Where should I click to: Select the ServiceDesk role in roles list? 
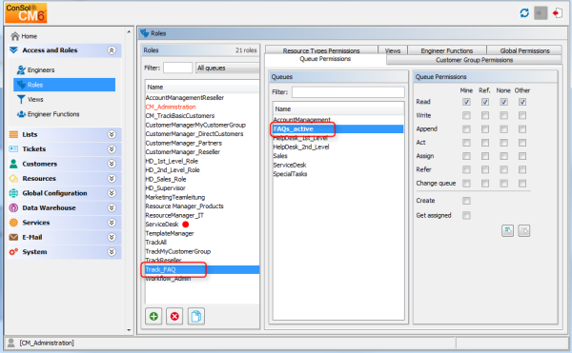click(x=162, y=225)
